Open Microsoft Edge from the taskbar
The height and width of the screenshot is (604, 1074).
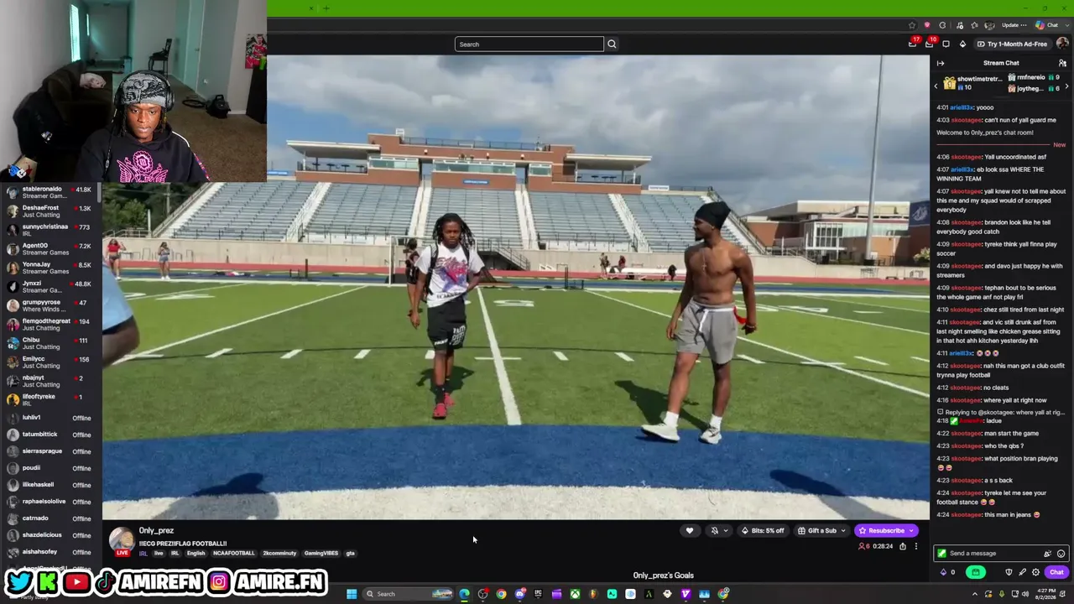point(464,594)
